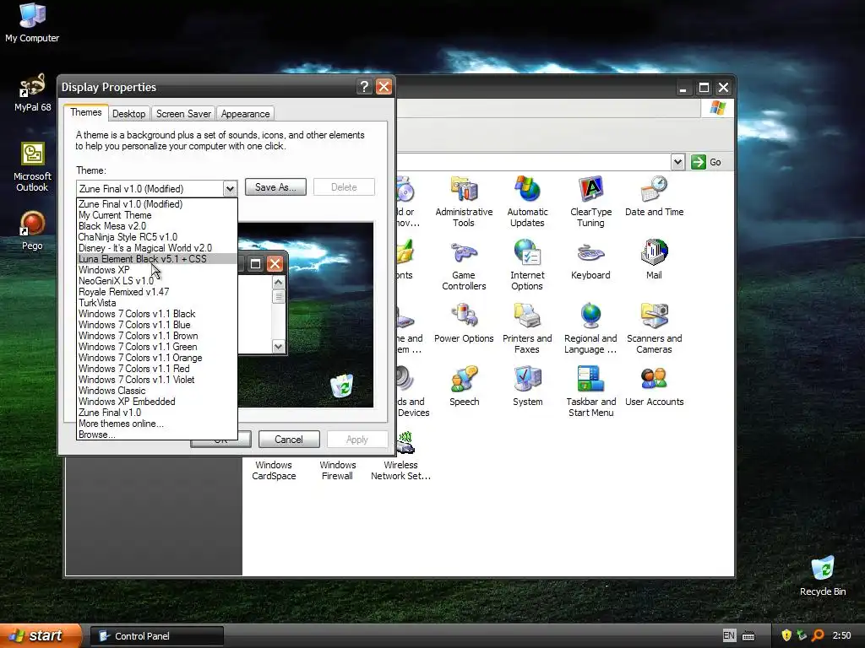The height and width of the screenshot is (648, 865).
Task: Open ClearType Tuning icon
Action: 590,202
